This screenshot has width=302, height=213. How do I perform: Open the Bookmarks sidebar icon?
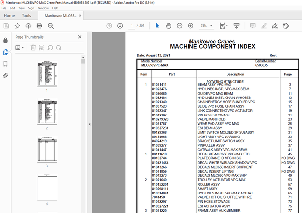tap(5, 64)
